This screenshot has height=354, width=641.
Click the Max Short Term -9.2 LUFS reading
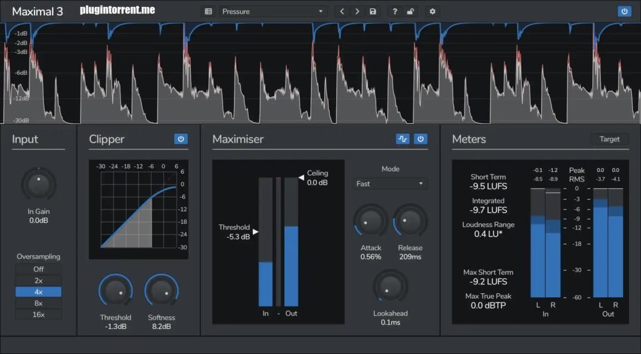pyautogui.click(x=488, y=281)
